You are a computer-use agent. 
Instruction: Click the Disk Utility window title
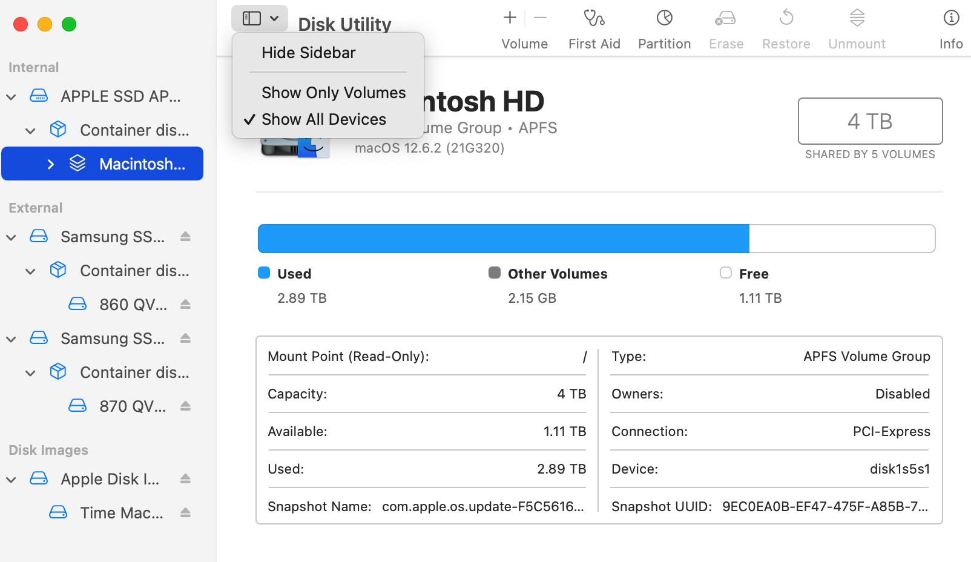(344, 24)
